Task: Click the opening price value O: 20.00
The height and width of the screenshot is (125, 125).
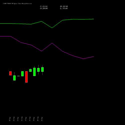Action: click(x=44, y=8)
